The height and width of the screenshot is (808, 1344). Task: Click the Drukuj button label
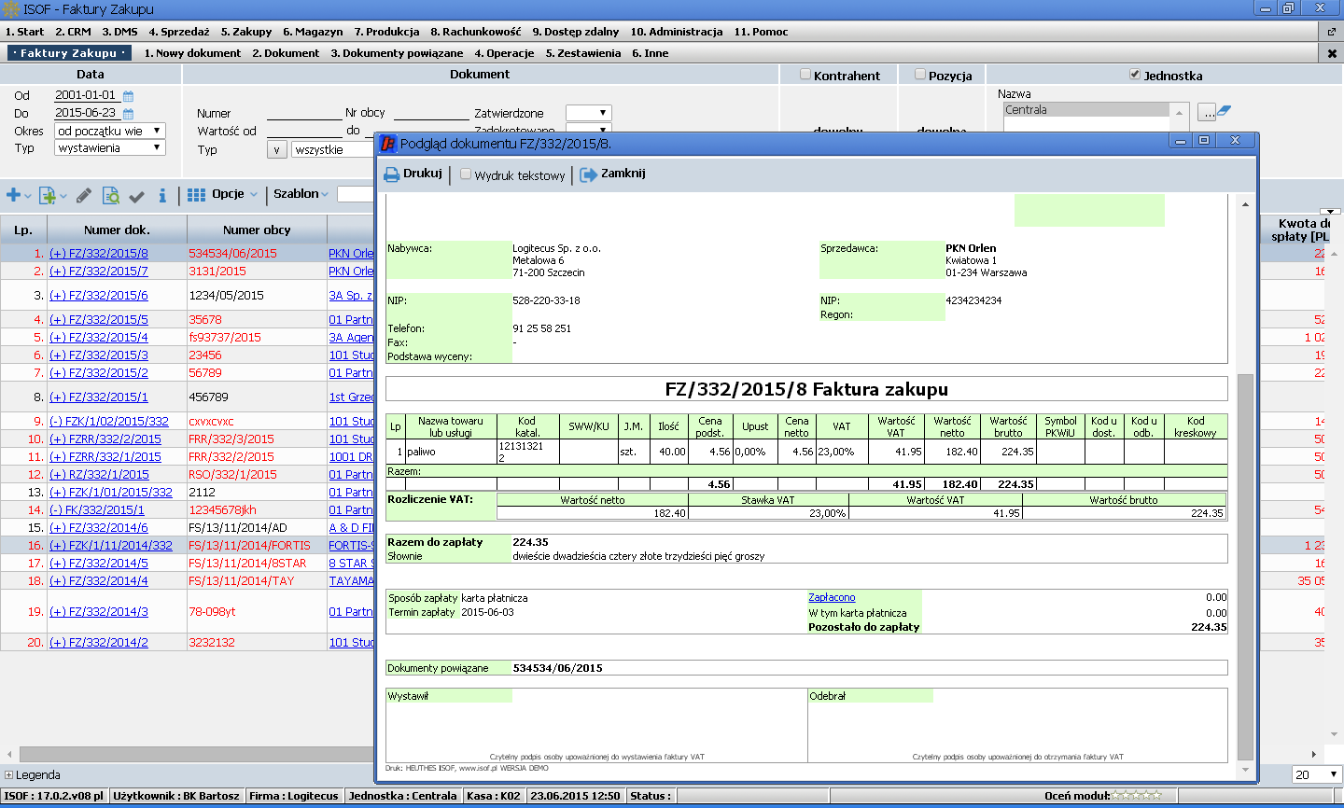(x=423, y=174)
